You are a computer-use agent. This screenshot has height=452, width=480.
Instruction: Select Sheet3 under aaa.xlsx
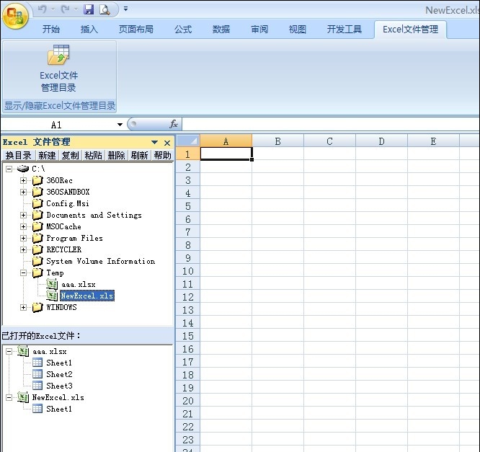click(59, 386)
